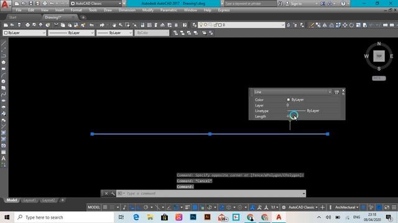Select the Rotate modify tool
Image resolution: width=398 pixels, height=223 pixels.
click(x=351, y=25)
